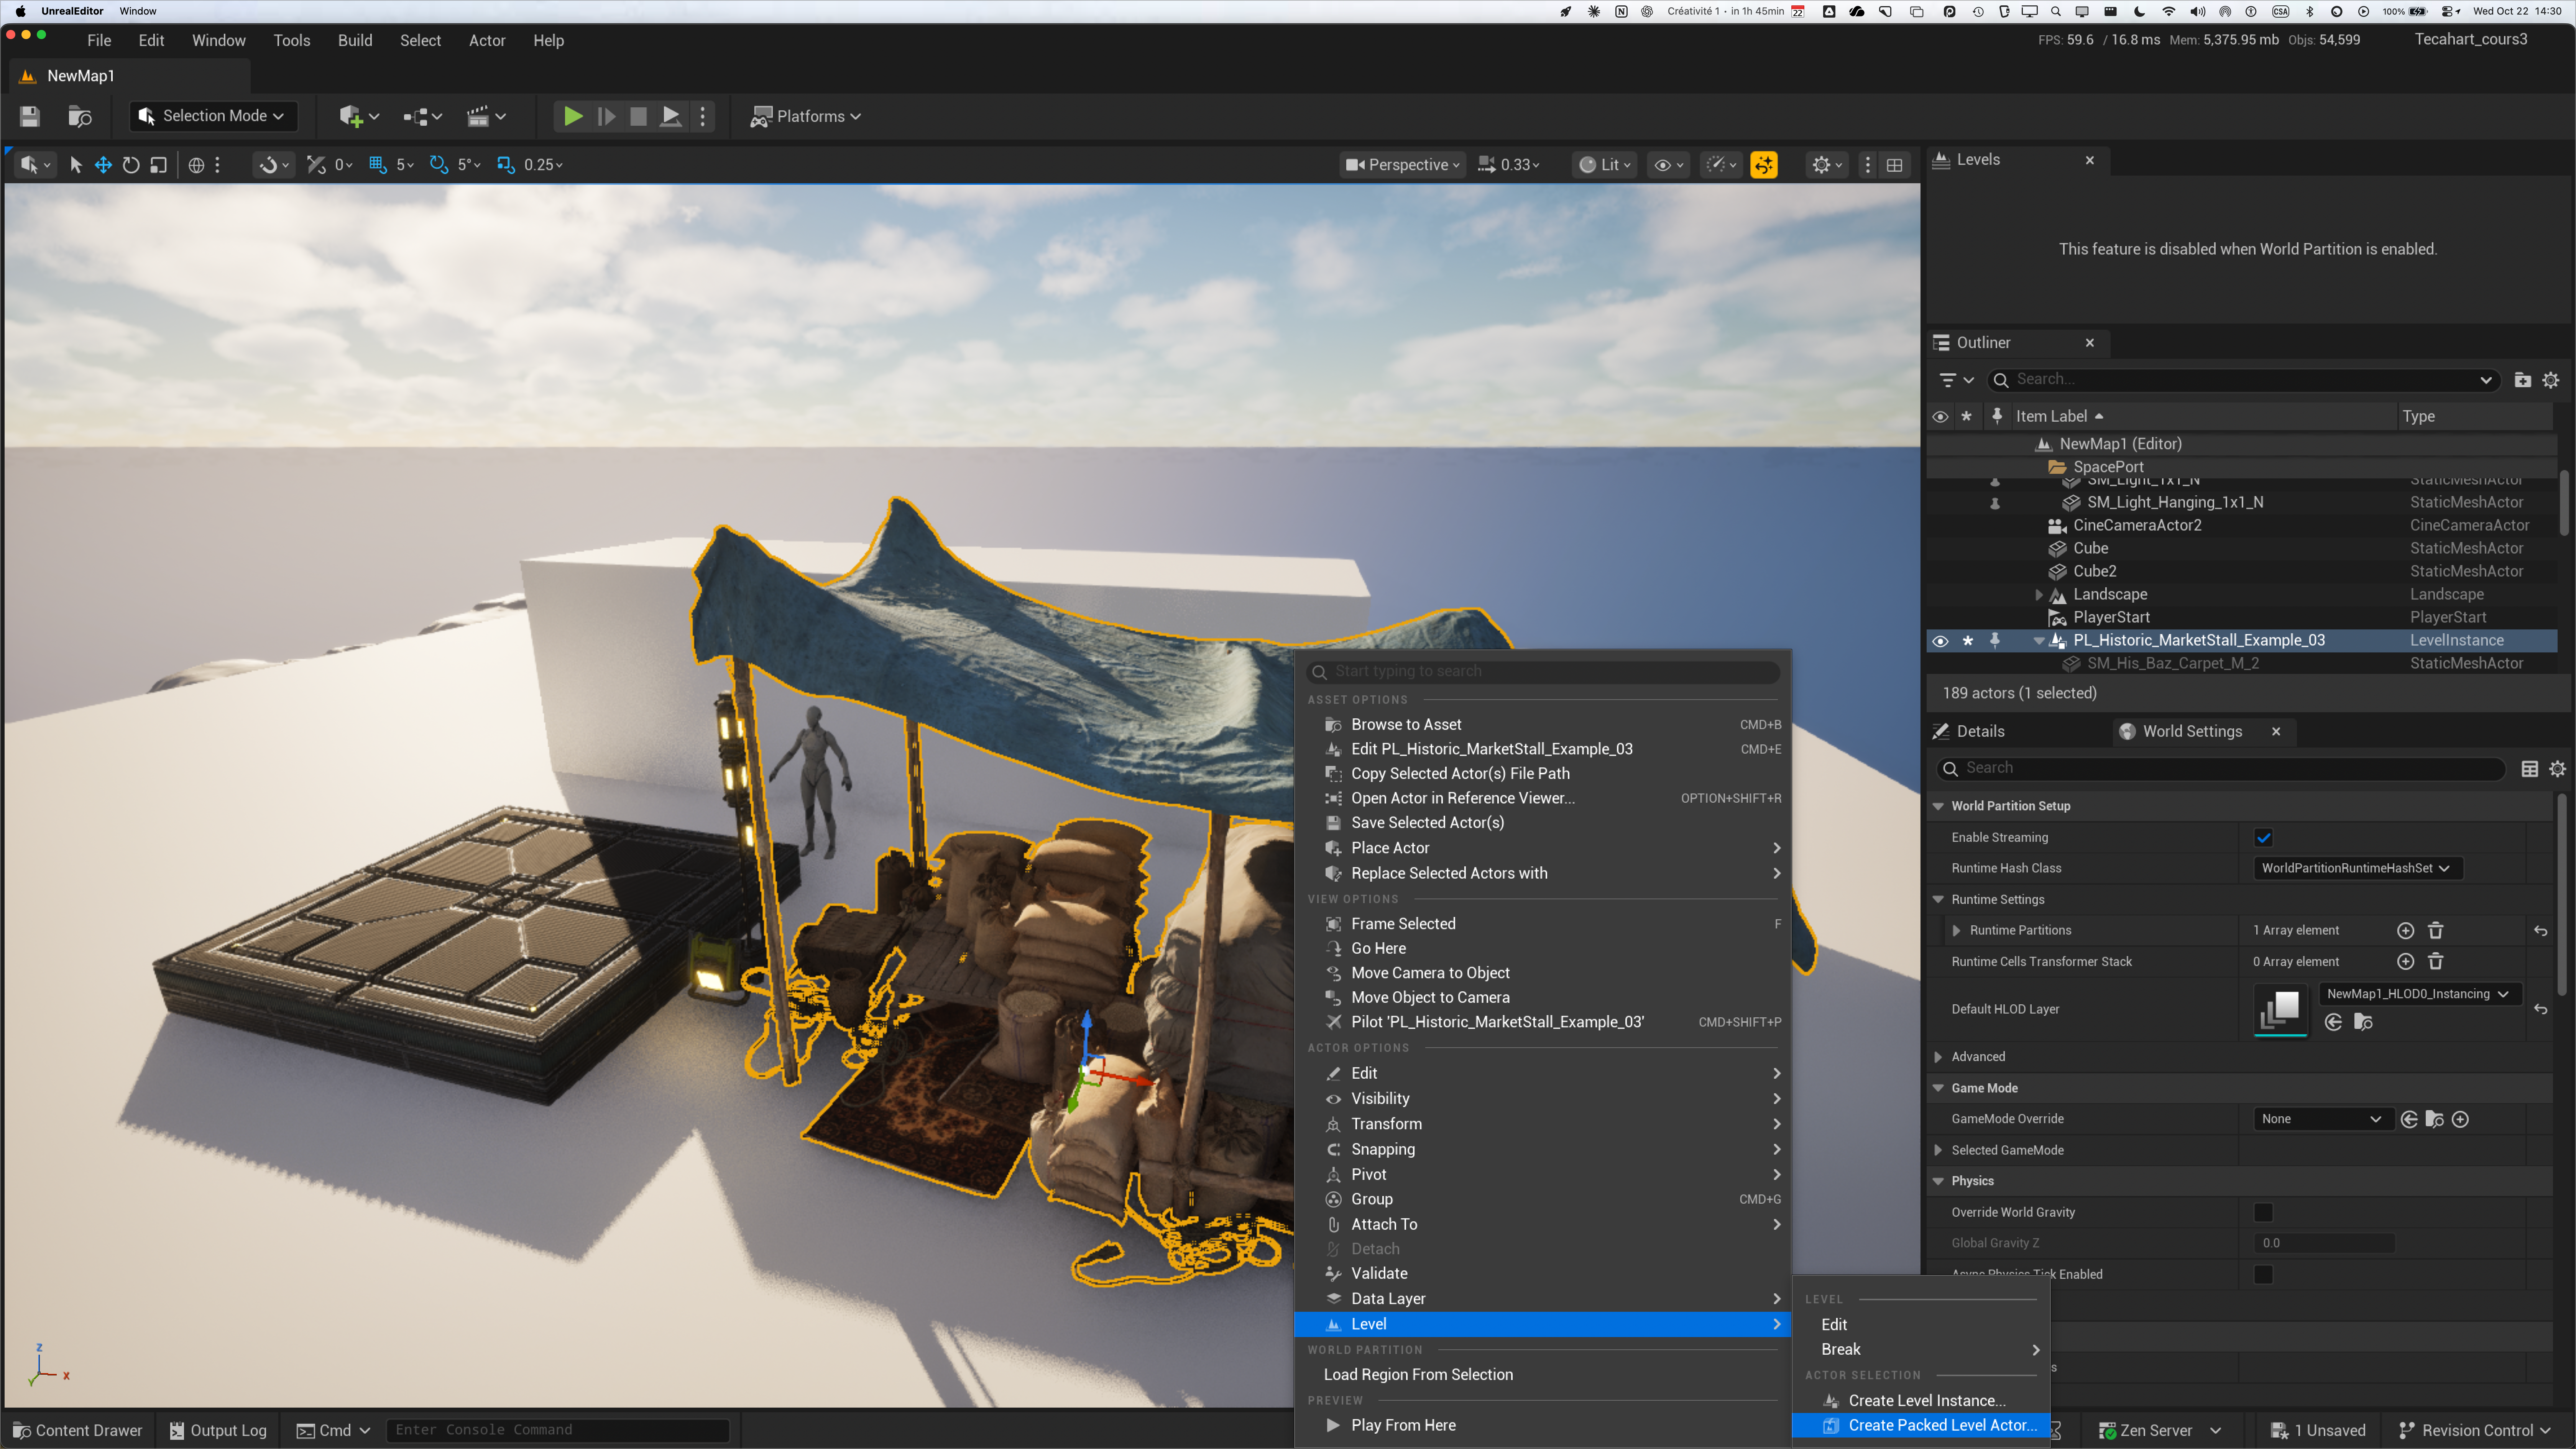Choose Create Packed Level Actor from submenu
This screenshot has width=2576, height=1449.
click(x=1920, y=1426)
